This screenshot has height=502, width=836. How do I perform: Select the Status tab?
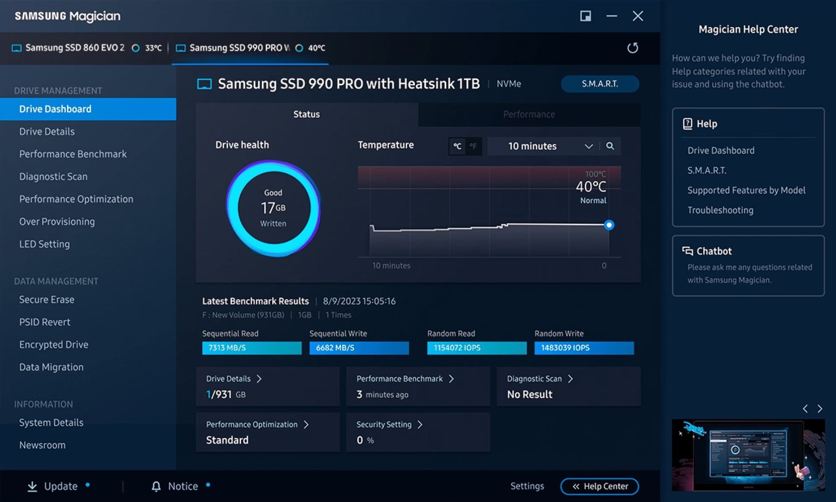click(x=306, y=113)
